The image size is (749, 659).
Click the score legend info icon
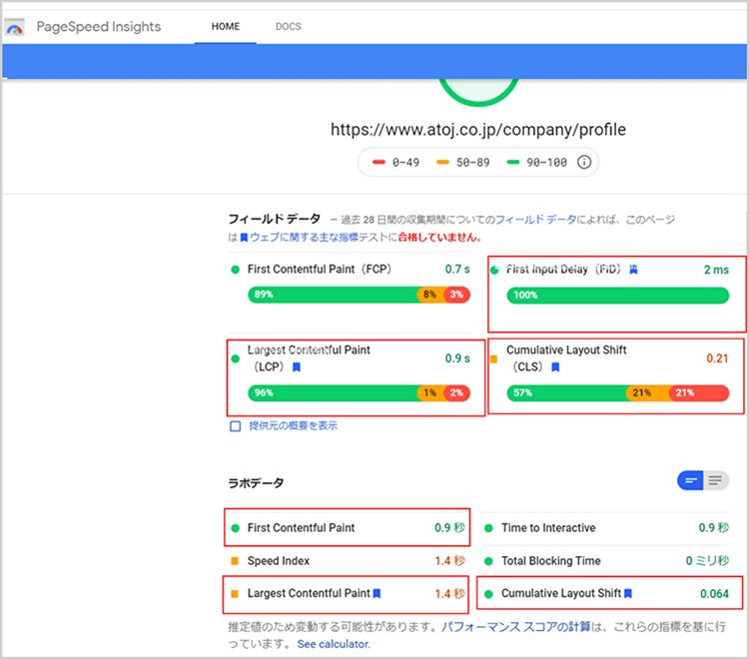[x=584, y=163]
